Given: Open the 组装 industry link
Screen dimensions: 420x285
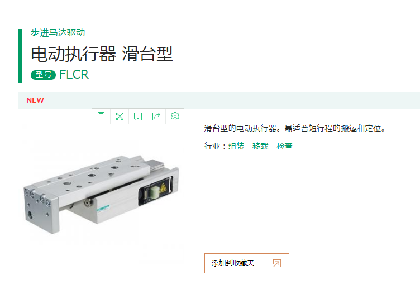Looking at the screenshot, I should (236, 146).
